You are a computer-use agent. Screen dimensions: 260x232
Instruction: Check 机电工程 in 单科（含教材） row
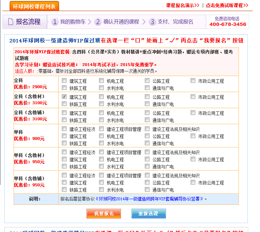click(101, 159)
